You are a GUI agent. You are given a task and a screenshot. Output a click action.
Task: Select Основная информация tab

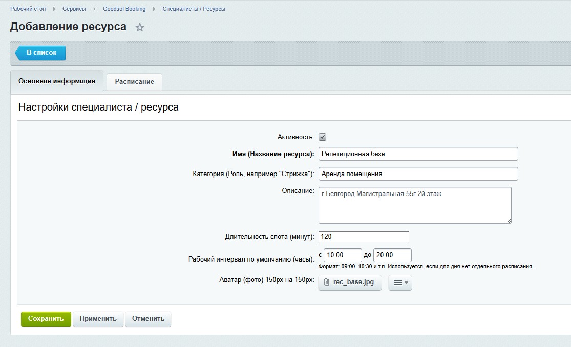click(x=57, y=81)
